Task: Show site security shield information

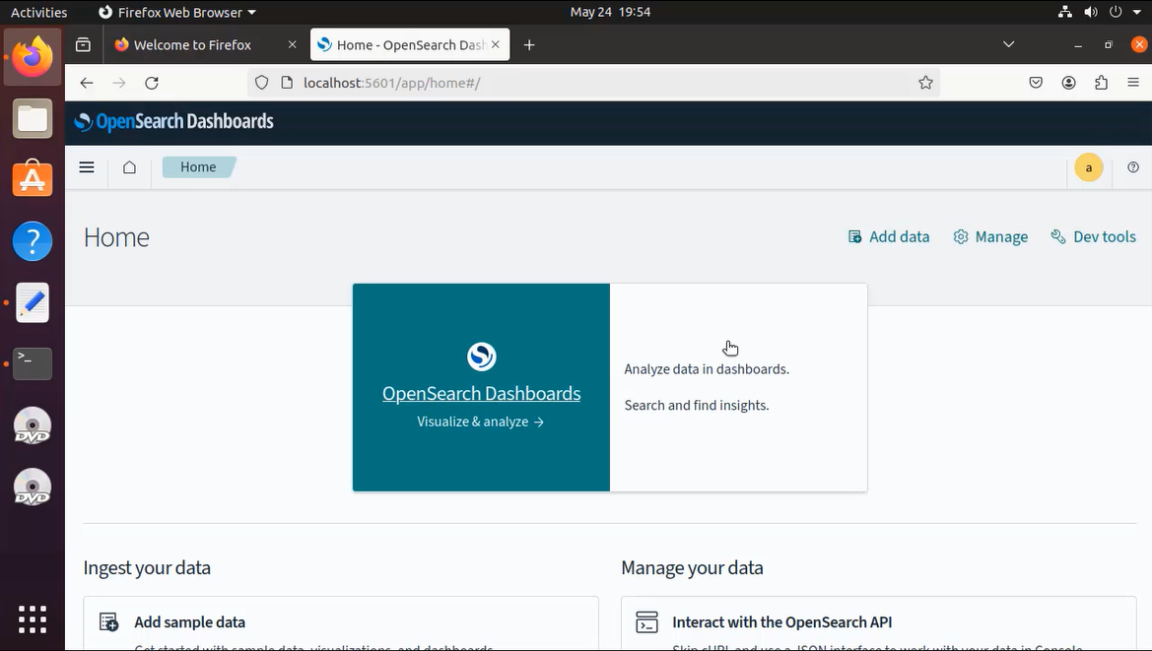Action: pyautogui.click(x=261, y=83)
